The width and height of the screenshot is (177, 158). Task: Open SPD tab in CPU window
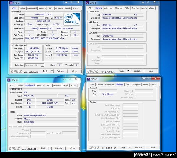click(x=50, y=8)
